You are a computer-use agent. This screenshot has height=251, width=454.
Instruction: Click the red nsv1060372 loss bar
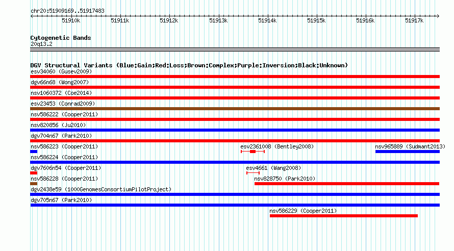(235, 98)
